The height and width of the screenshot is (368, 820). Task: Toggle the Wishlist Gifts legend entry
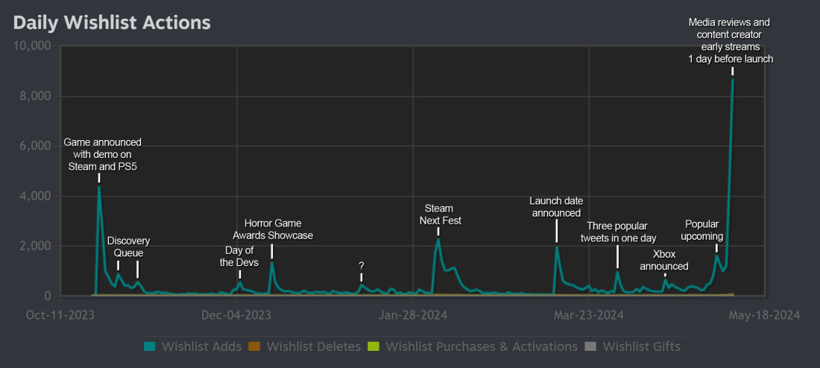click(641, 346)
